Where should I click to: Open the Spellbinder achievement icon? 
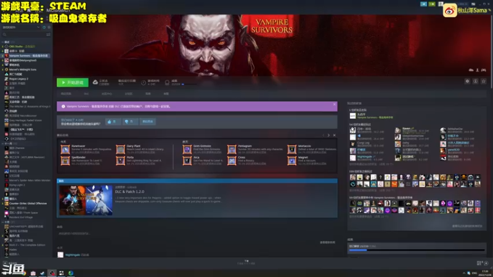pyautogui.click(x=65, y=161)
